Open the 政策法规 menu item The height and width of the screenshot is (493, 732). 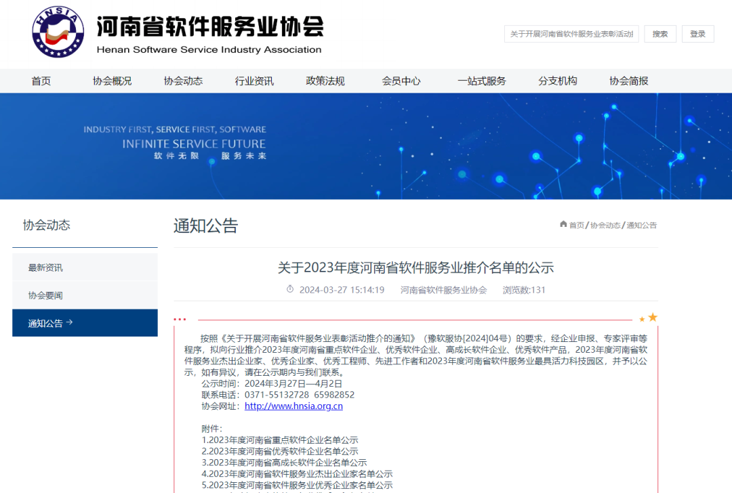click(x=325, y=81)
